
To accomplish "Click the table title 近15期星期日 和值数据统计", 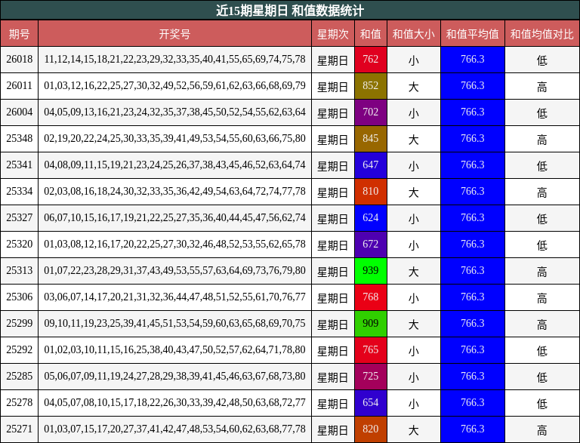I will (x=290, y=11).
